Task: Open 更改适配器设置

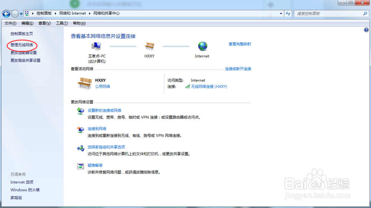Action: [24, 53]
